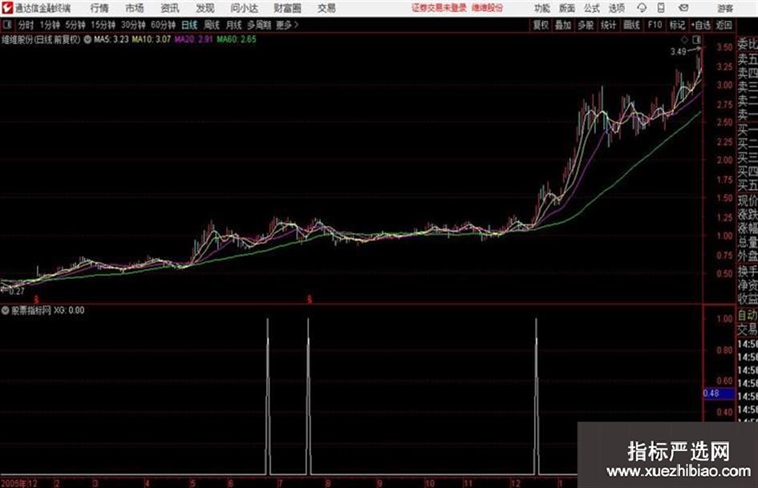758x488 pixels.
Task: Switch to the 5分钟 period tab
Action: click(75, 25)
